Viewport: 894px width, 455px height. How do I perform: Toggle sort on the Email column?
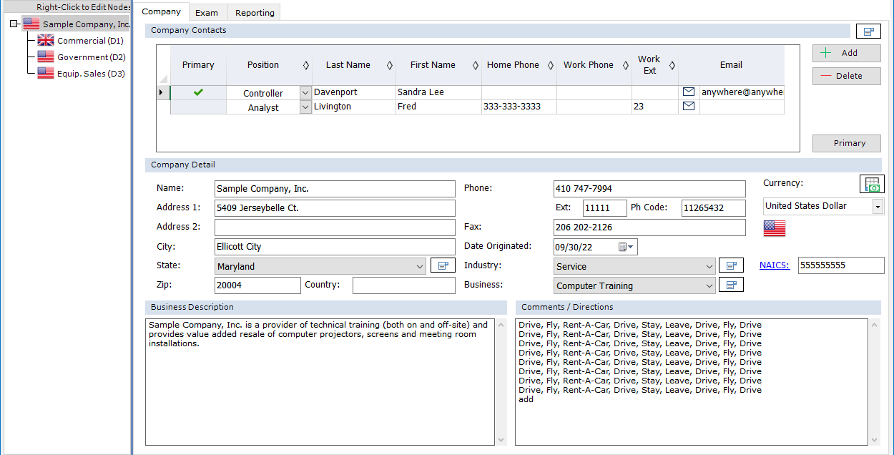pyautogui.click(x=731, y=64)
